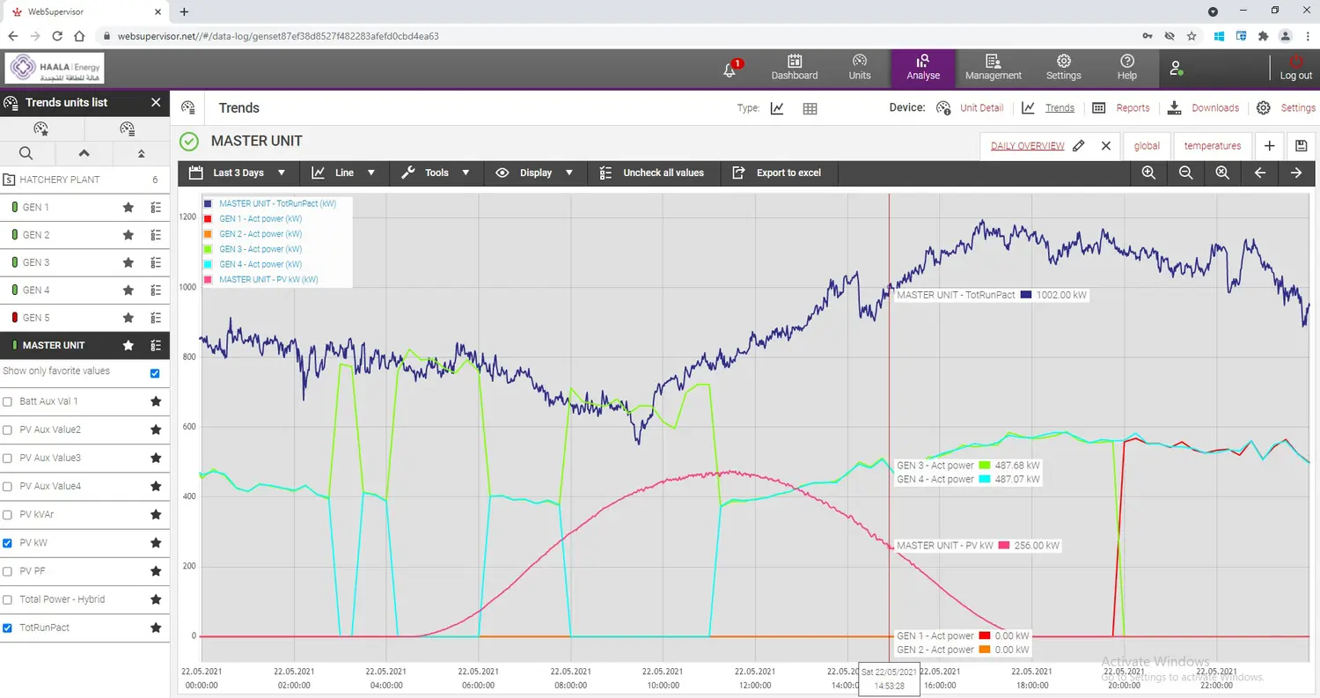Close the Trends units list panel

tap(156, 102)
